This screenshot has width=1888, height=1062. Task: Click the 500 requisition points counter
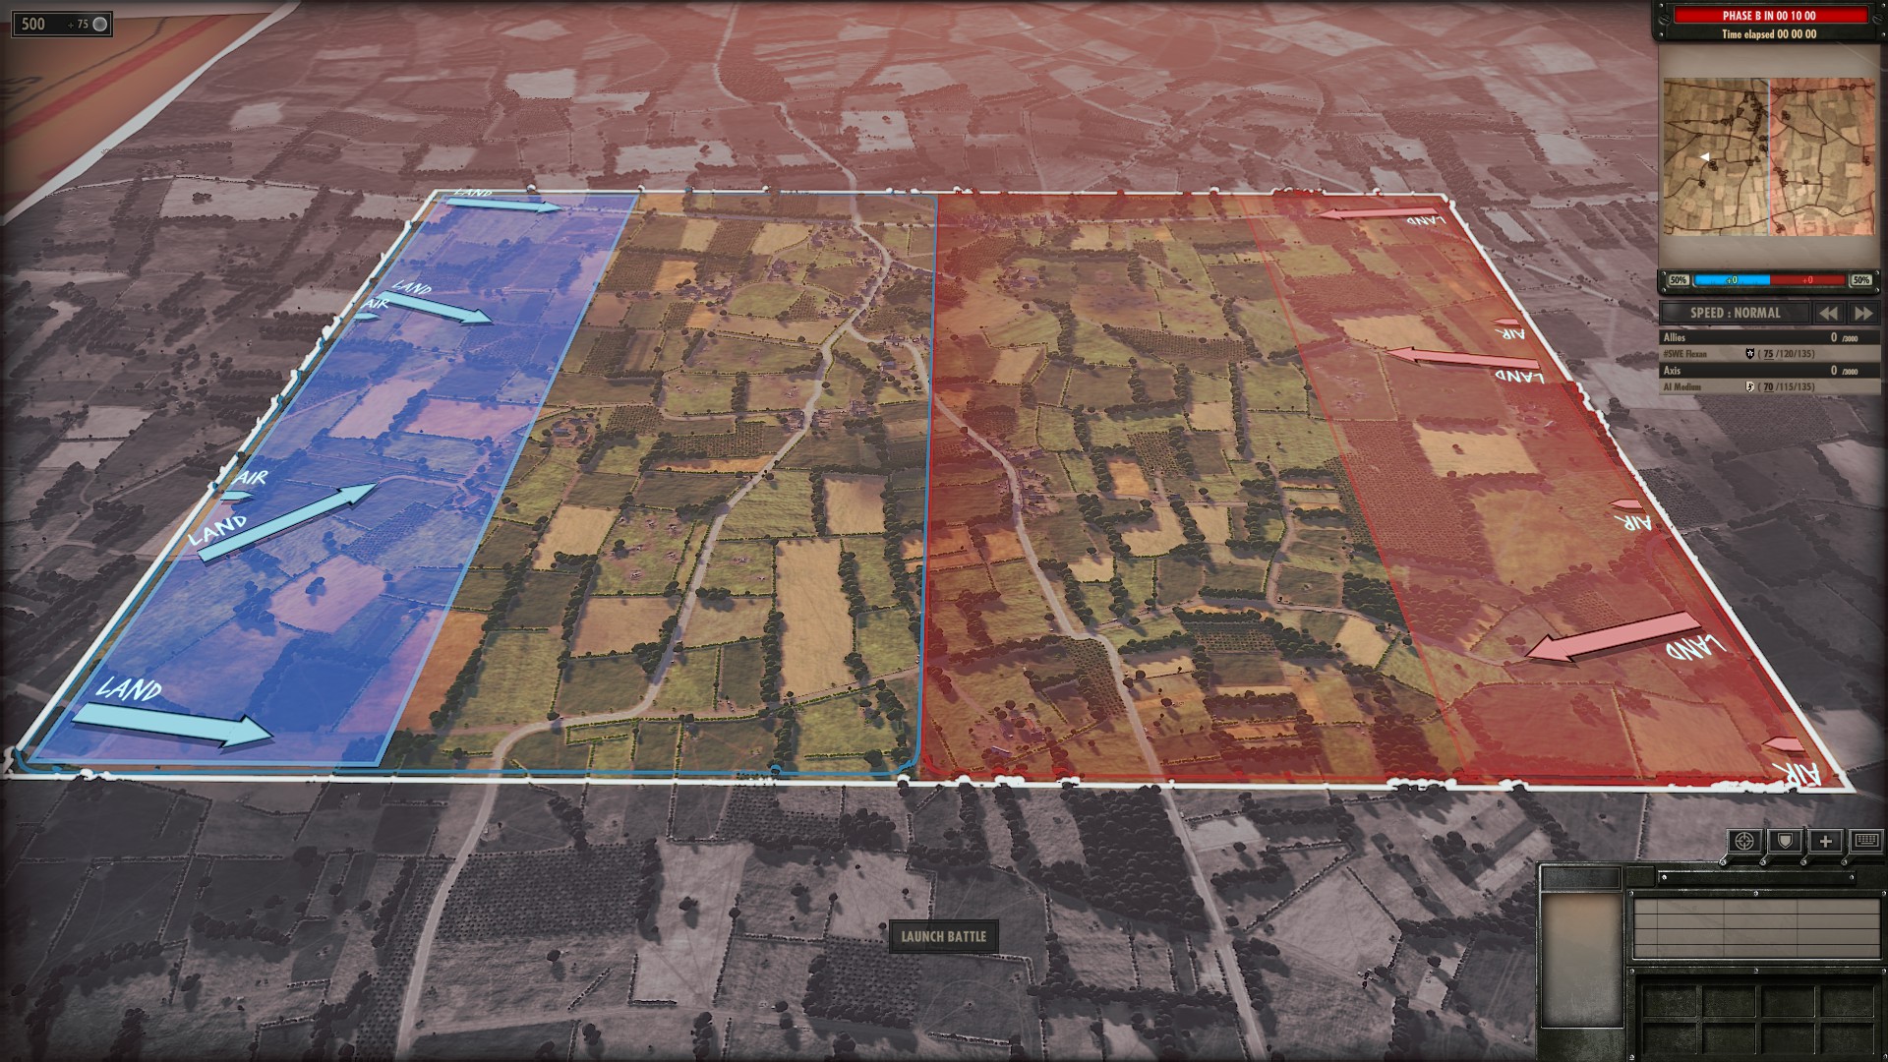(x=33, y=24)
